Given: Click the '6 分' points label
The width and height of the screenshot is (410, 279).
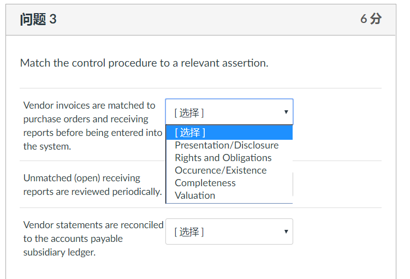Looking at the screenshot, I should 371,19.
